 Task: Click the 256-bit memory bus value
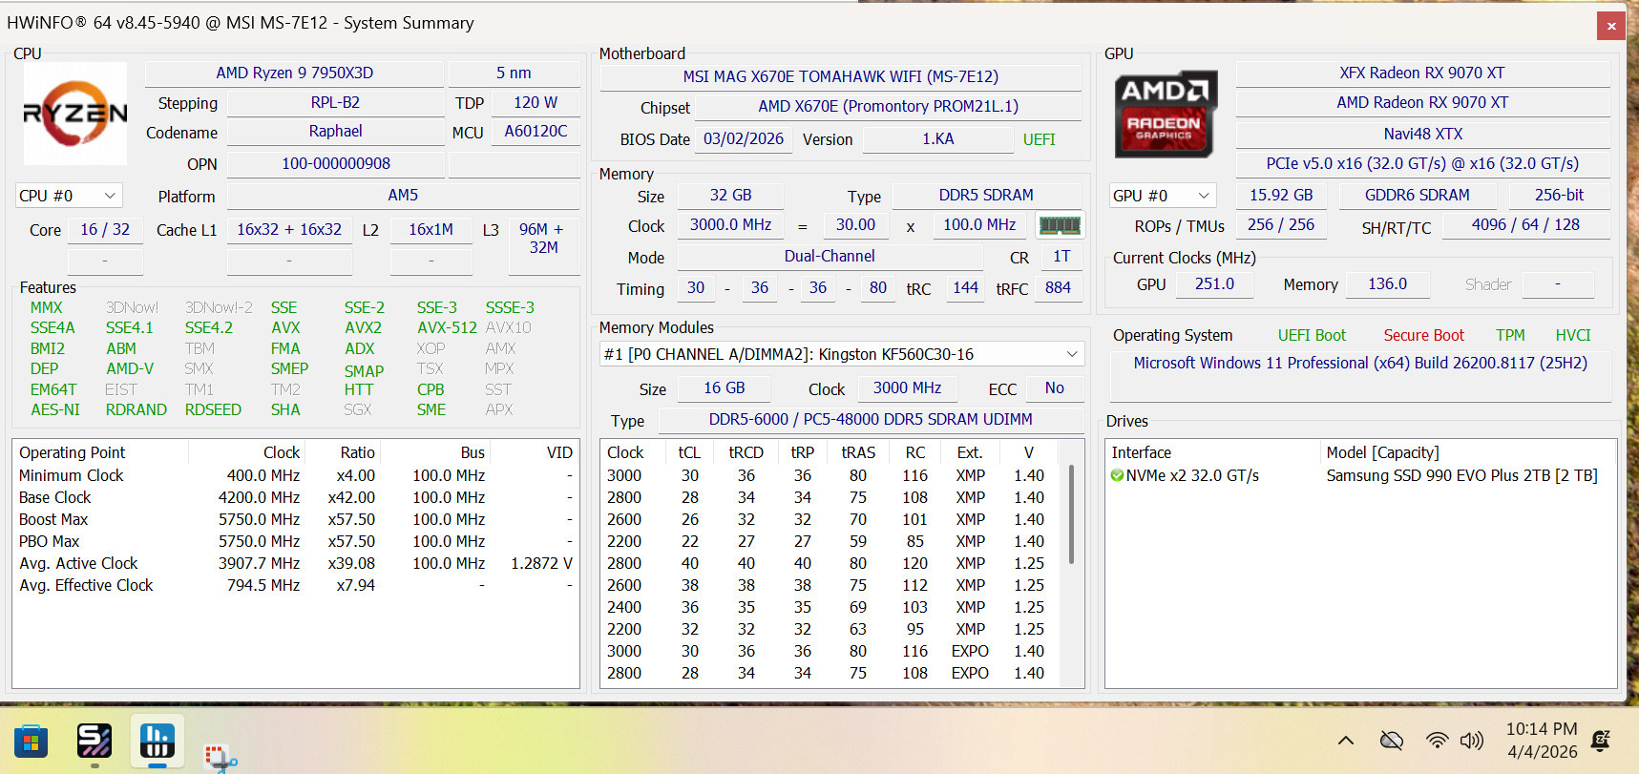click(x=1559, y=196)
